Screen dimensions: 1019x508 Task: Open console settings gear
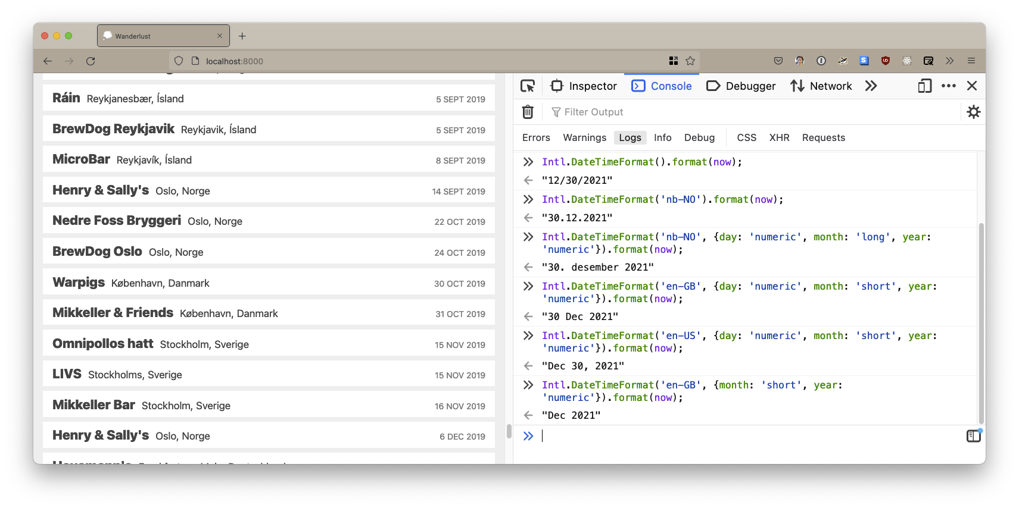click(x=974, y=112)
